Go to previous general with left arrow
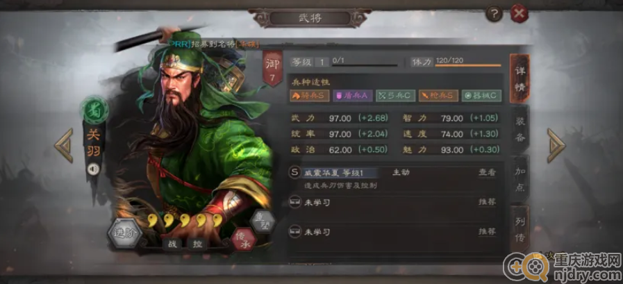The image size is (623, 284). tap(64, 145)
